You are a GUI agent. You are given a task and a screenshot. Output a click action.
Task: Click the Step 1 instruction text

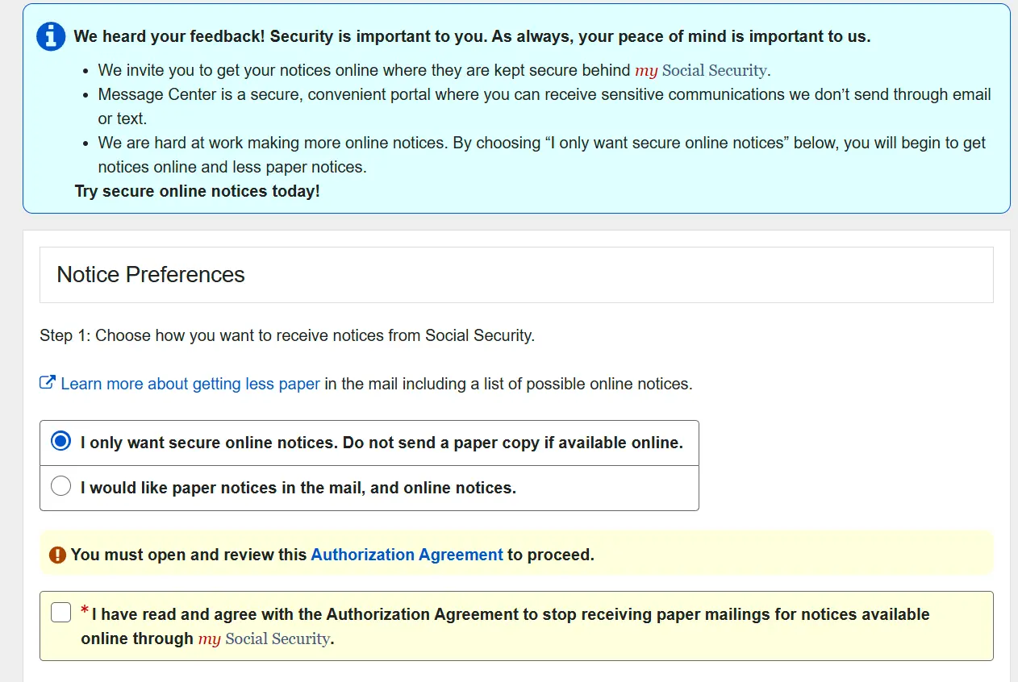coord(287,335)
